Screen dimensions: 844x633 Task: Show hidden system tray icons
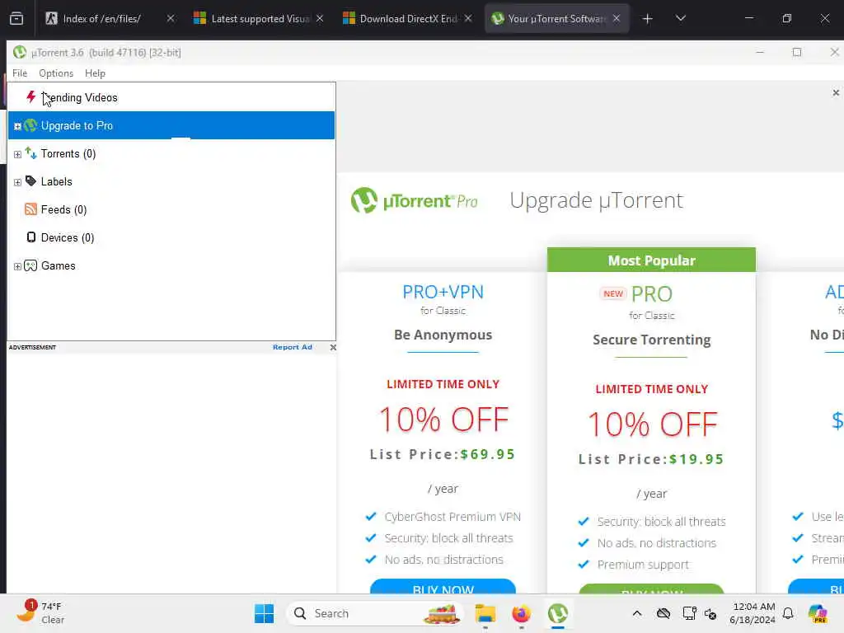pyautogui.click(x=637, y=613)
